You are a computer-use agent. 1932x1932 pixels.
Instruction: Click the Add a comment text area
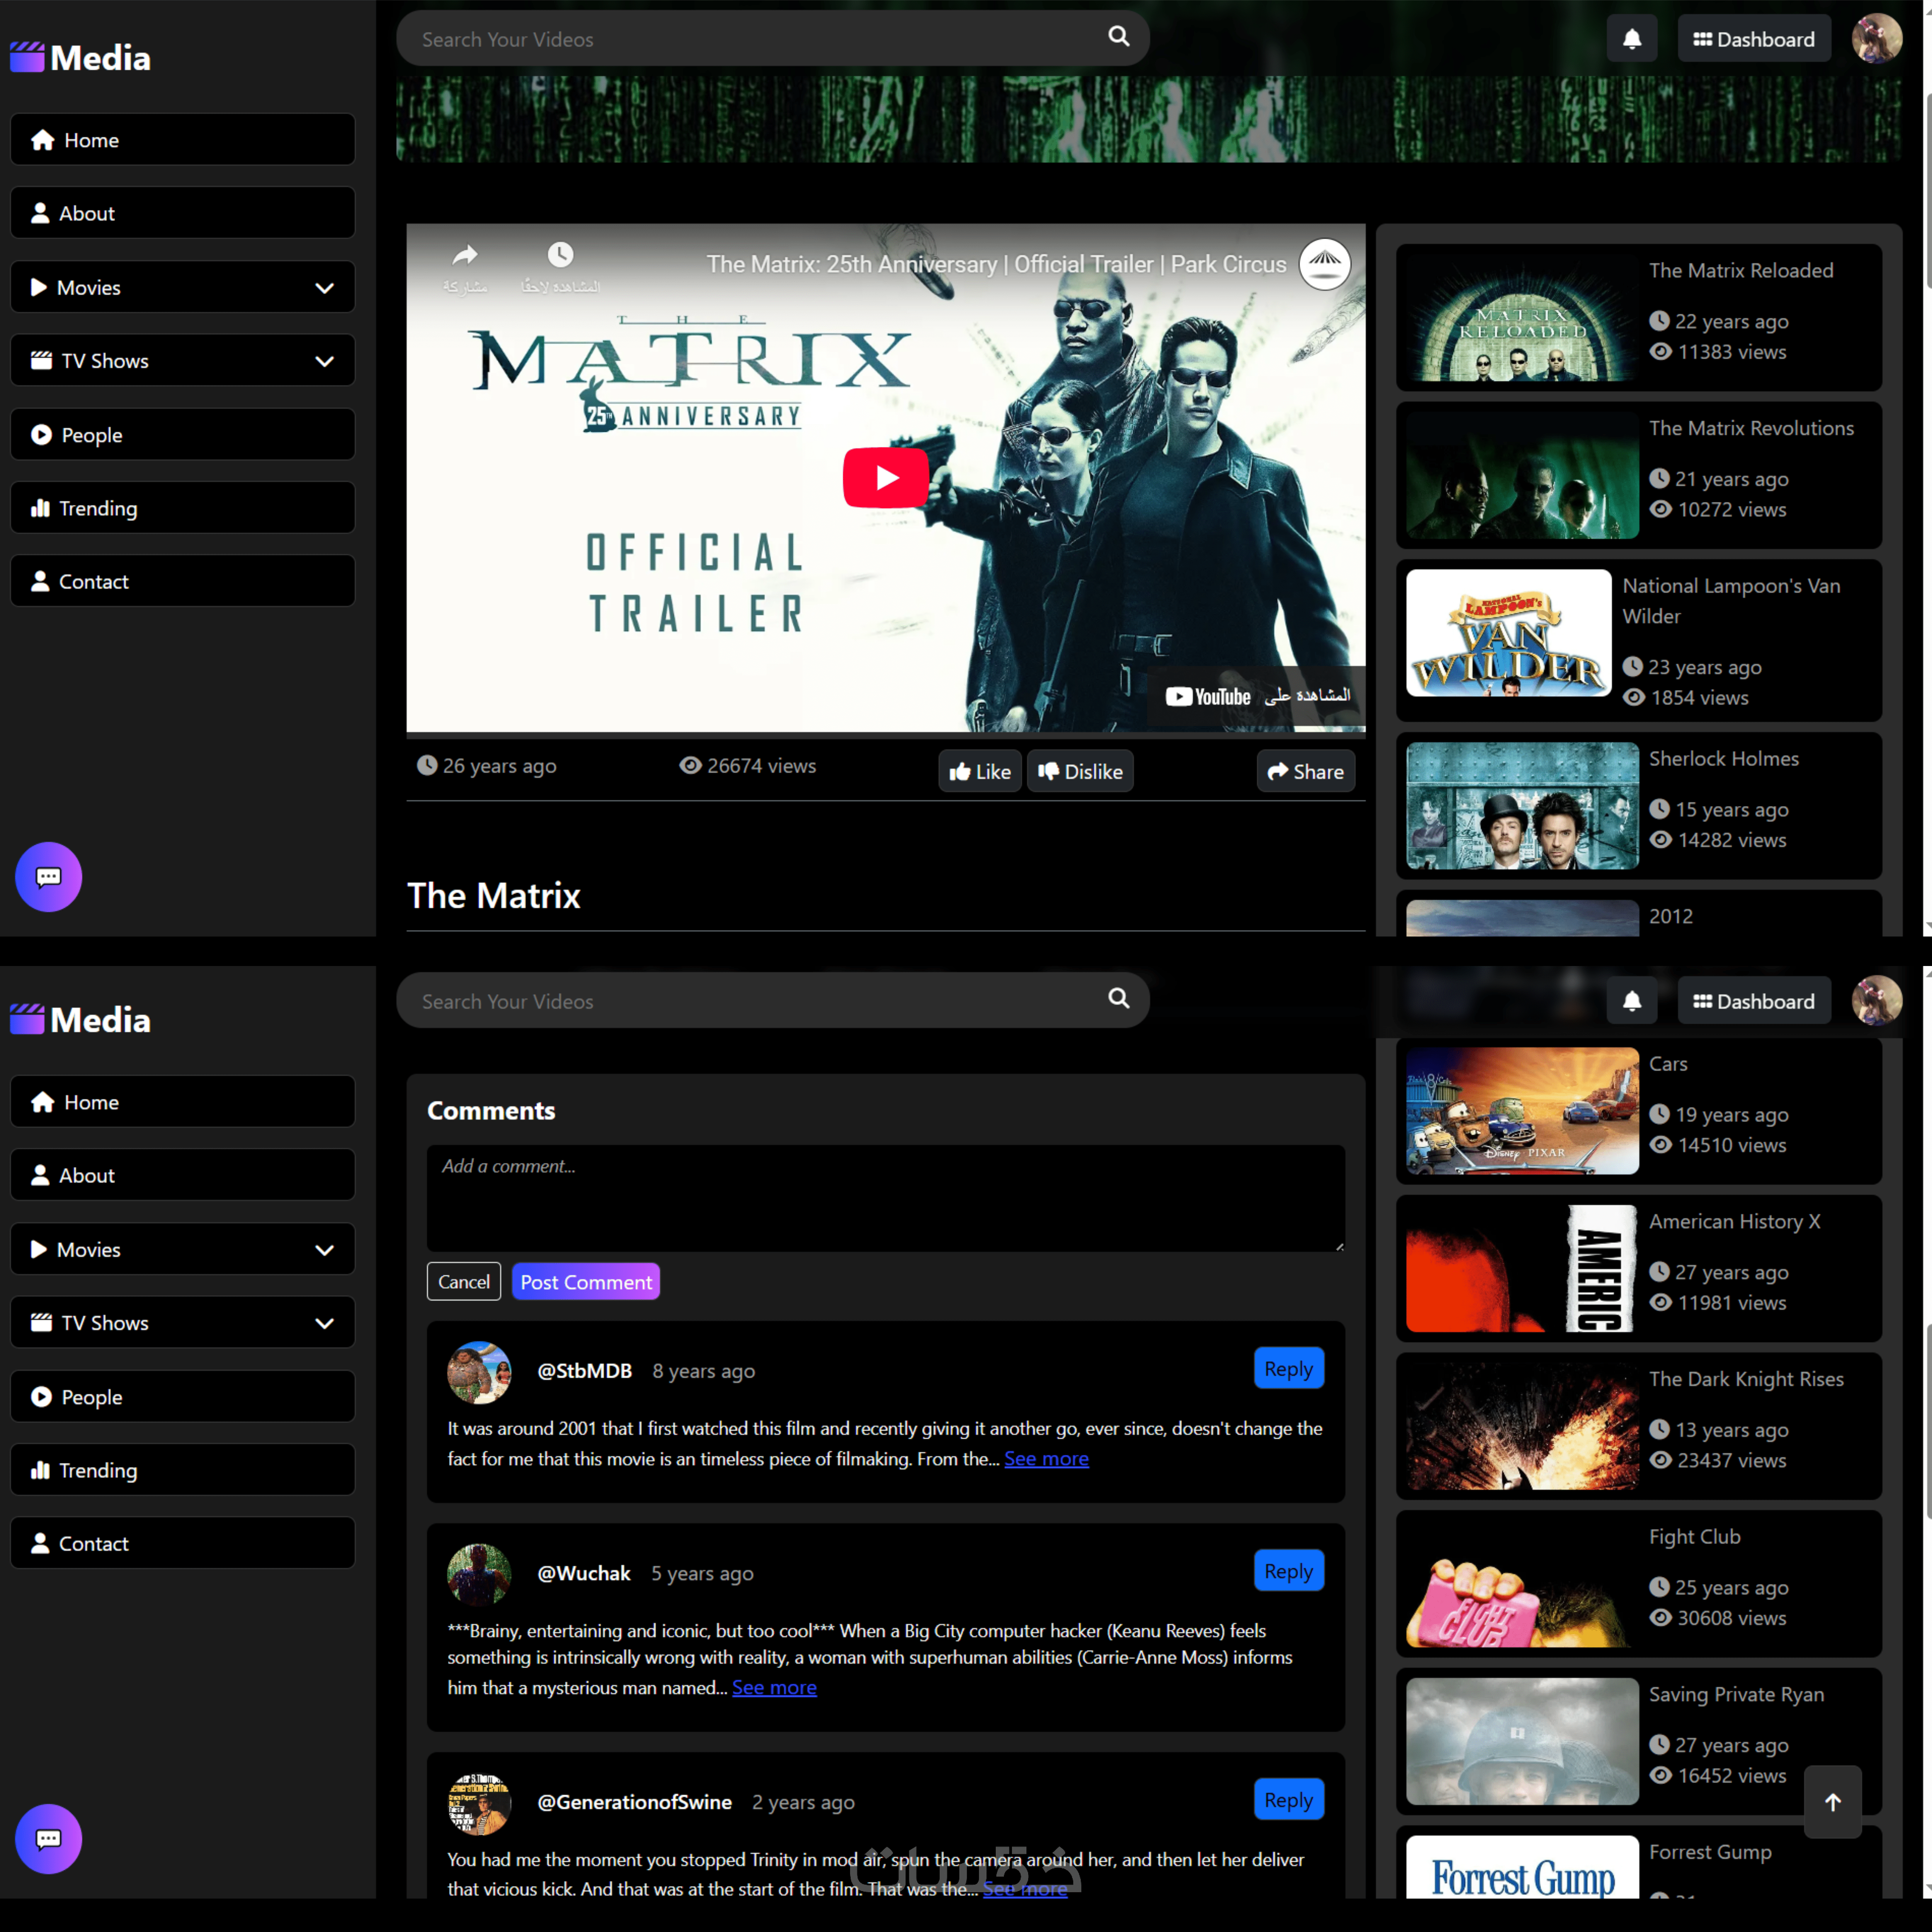(885, 1197)
